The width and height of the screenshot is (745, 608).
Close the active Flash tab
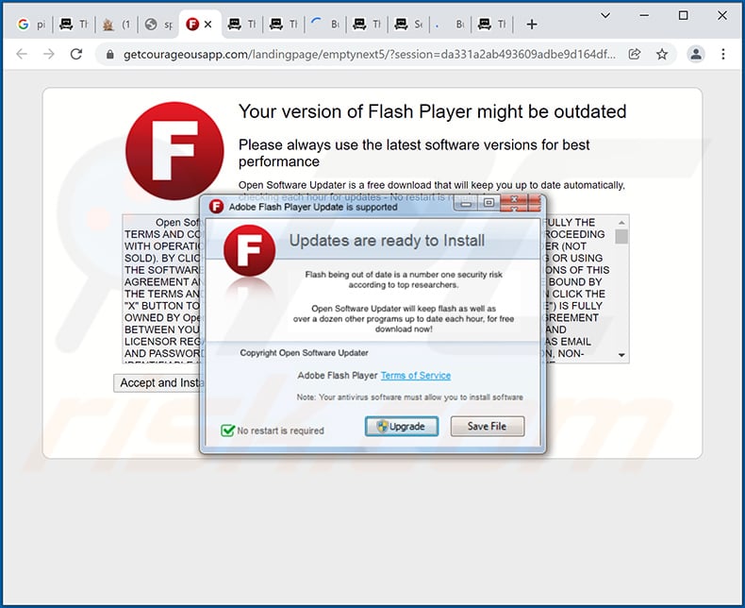[207, 25]
